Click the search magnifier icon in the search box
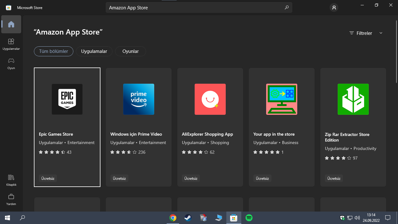 pyautogui.click(x=287, y=7)
